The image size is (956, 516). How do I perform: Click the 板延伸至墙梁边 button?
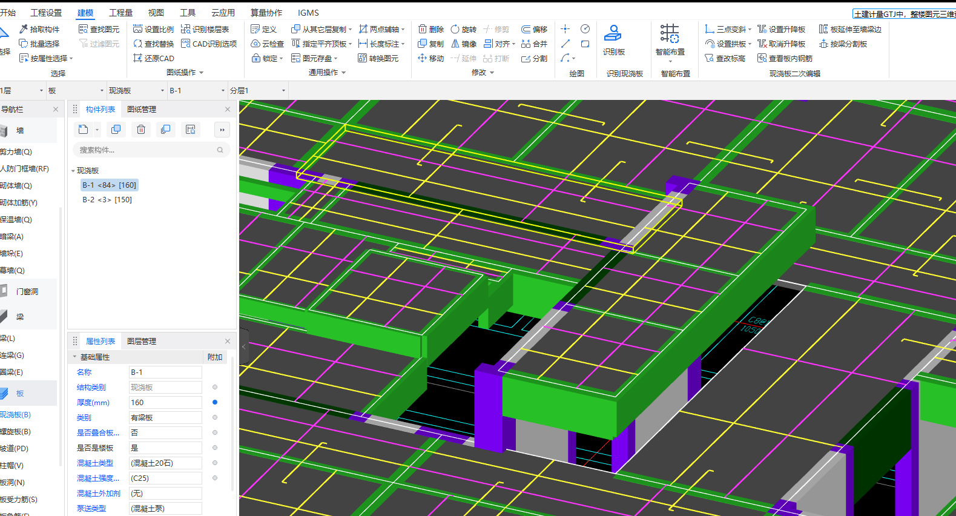(x=850, y=29)
